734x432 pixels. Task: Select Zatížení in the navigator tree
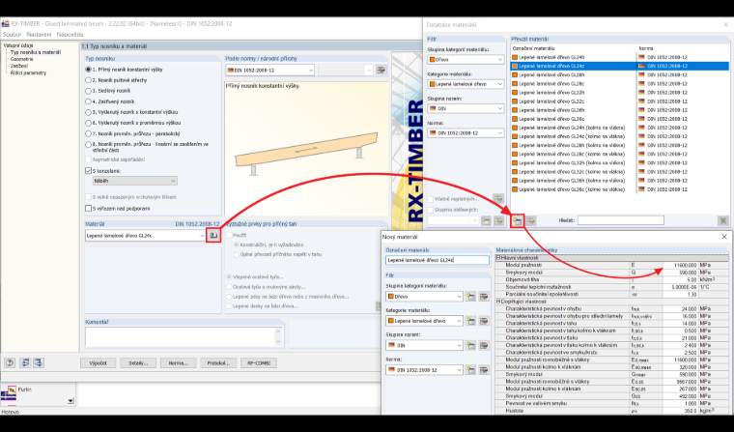coord(19,66)
